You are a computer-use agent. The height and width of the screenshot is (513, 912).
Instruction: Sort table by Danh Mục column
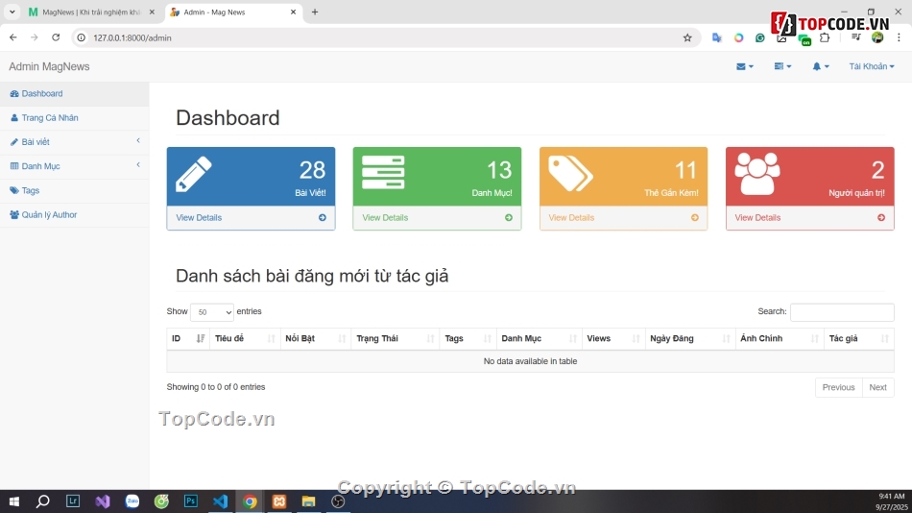tap(540, 338)
